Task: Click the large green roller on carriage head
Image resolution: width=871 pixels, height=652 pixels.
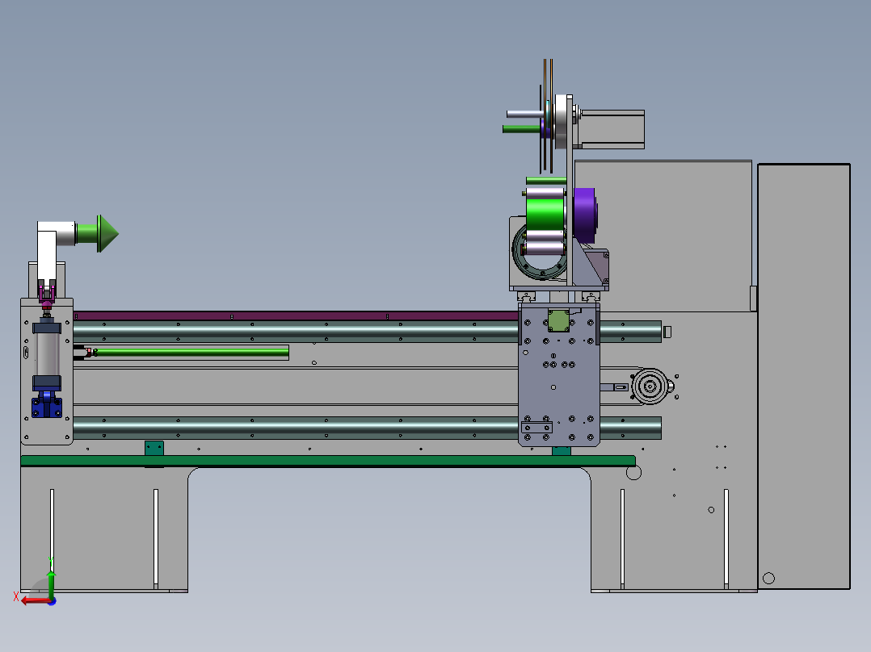Action: click(x=545, y=214)
